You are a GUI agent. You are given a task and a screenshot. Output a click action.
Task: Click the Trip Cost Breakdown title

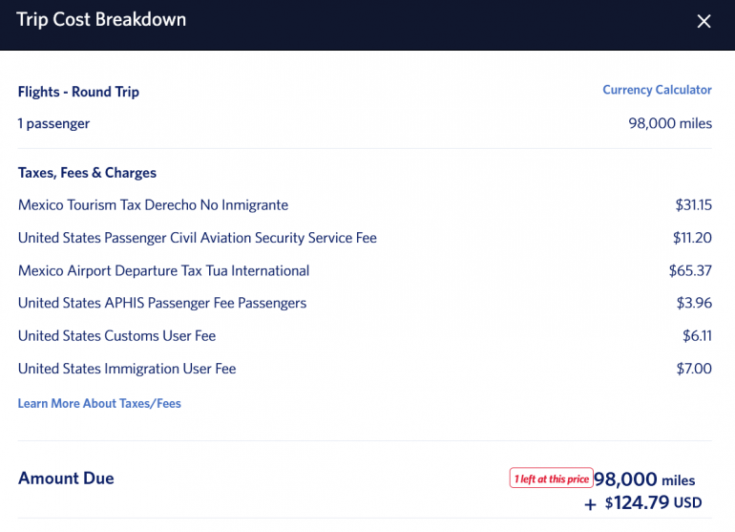pos(101,20)
